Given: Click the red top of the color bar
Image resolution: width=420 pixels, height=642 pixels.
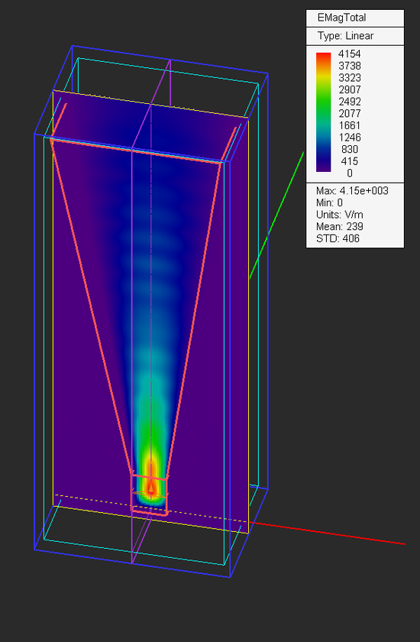Looking at the screenshot, I should (x=323, y=56).
